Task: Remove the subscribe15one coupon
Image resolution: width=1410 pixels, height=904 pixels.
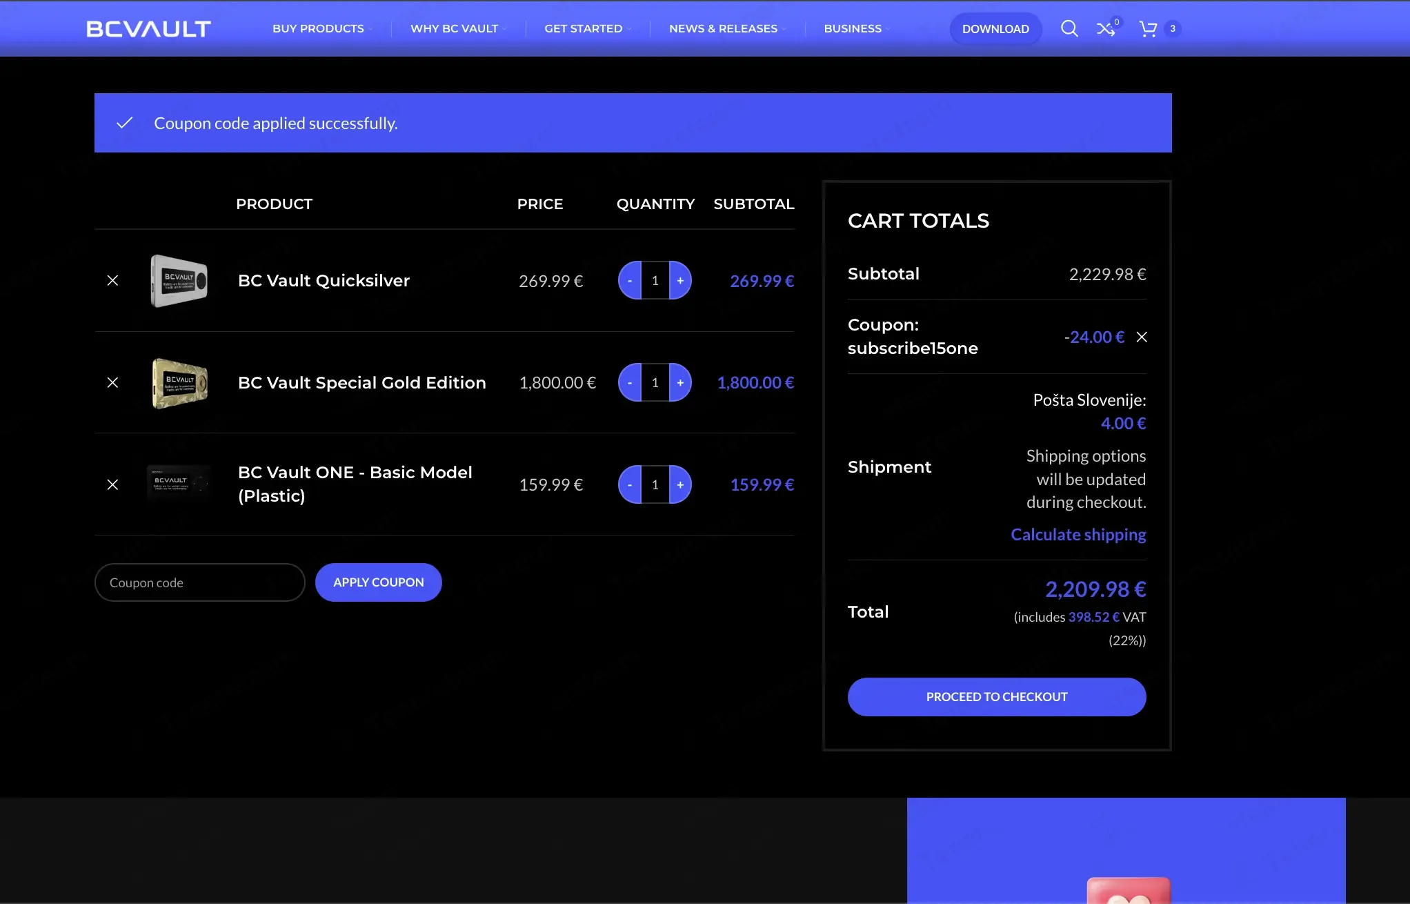Action: pyautogui.click(x=1142, y=337)
